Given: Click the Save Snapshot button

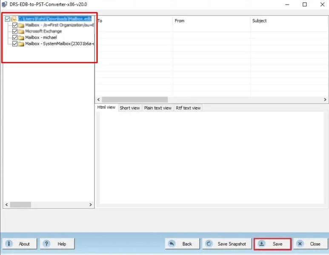Looking at the screenshot, I should point(227,244).
